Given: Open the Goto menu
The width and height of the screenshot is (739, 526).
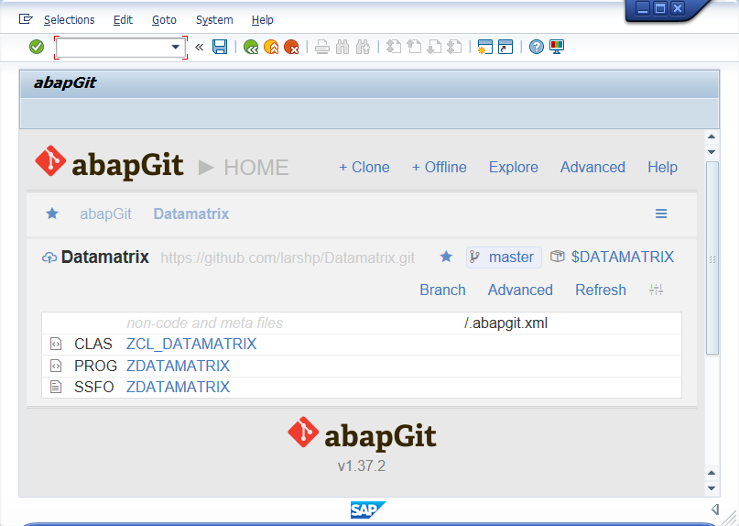Looking at the screenshot, I should 164,20.
